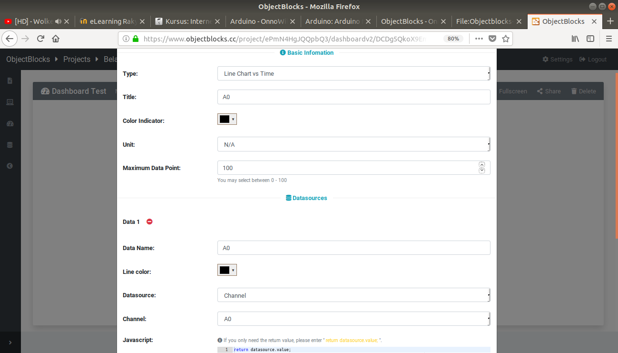618x353 pixels.
Task: Toggle the Firefox sidebar view icon
Action: [590, 39]
